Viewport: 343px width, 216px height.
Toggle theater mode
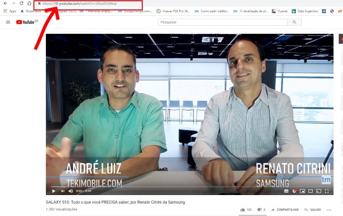(310, 191)
